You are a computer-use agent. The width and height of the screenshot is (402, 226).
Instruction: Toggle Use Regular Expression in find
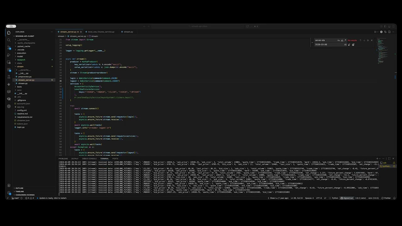(345, 40)
